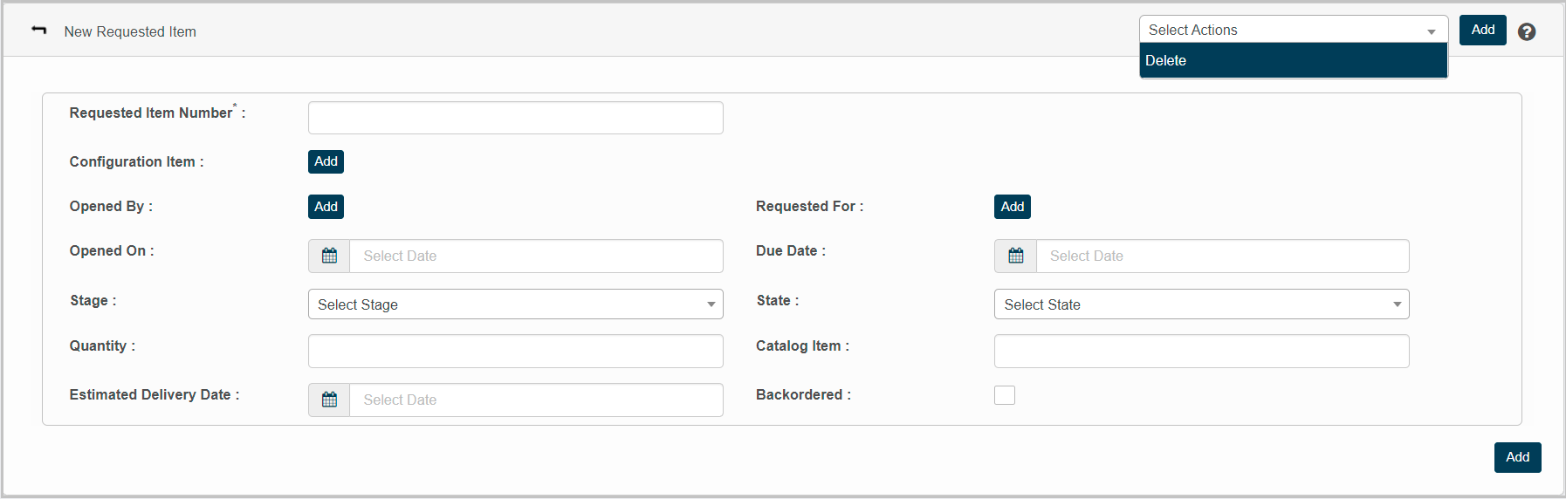Click into the Catalog Item field
Image resolution: width=1566 pixels, height=499 pixels.
pyautogui.click(x=1201, y=352)
